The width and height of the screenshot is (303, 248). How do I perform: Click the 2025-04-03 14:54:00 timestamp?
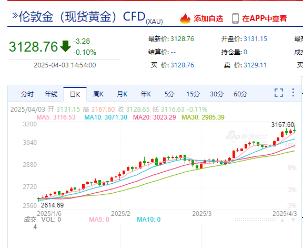coord(65,65)
